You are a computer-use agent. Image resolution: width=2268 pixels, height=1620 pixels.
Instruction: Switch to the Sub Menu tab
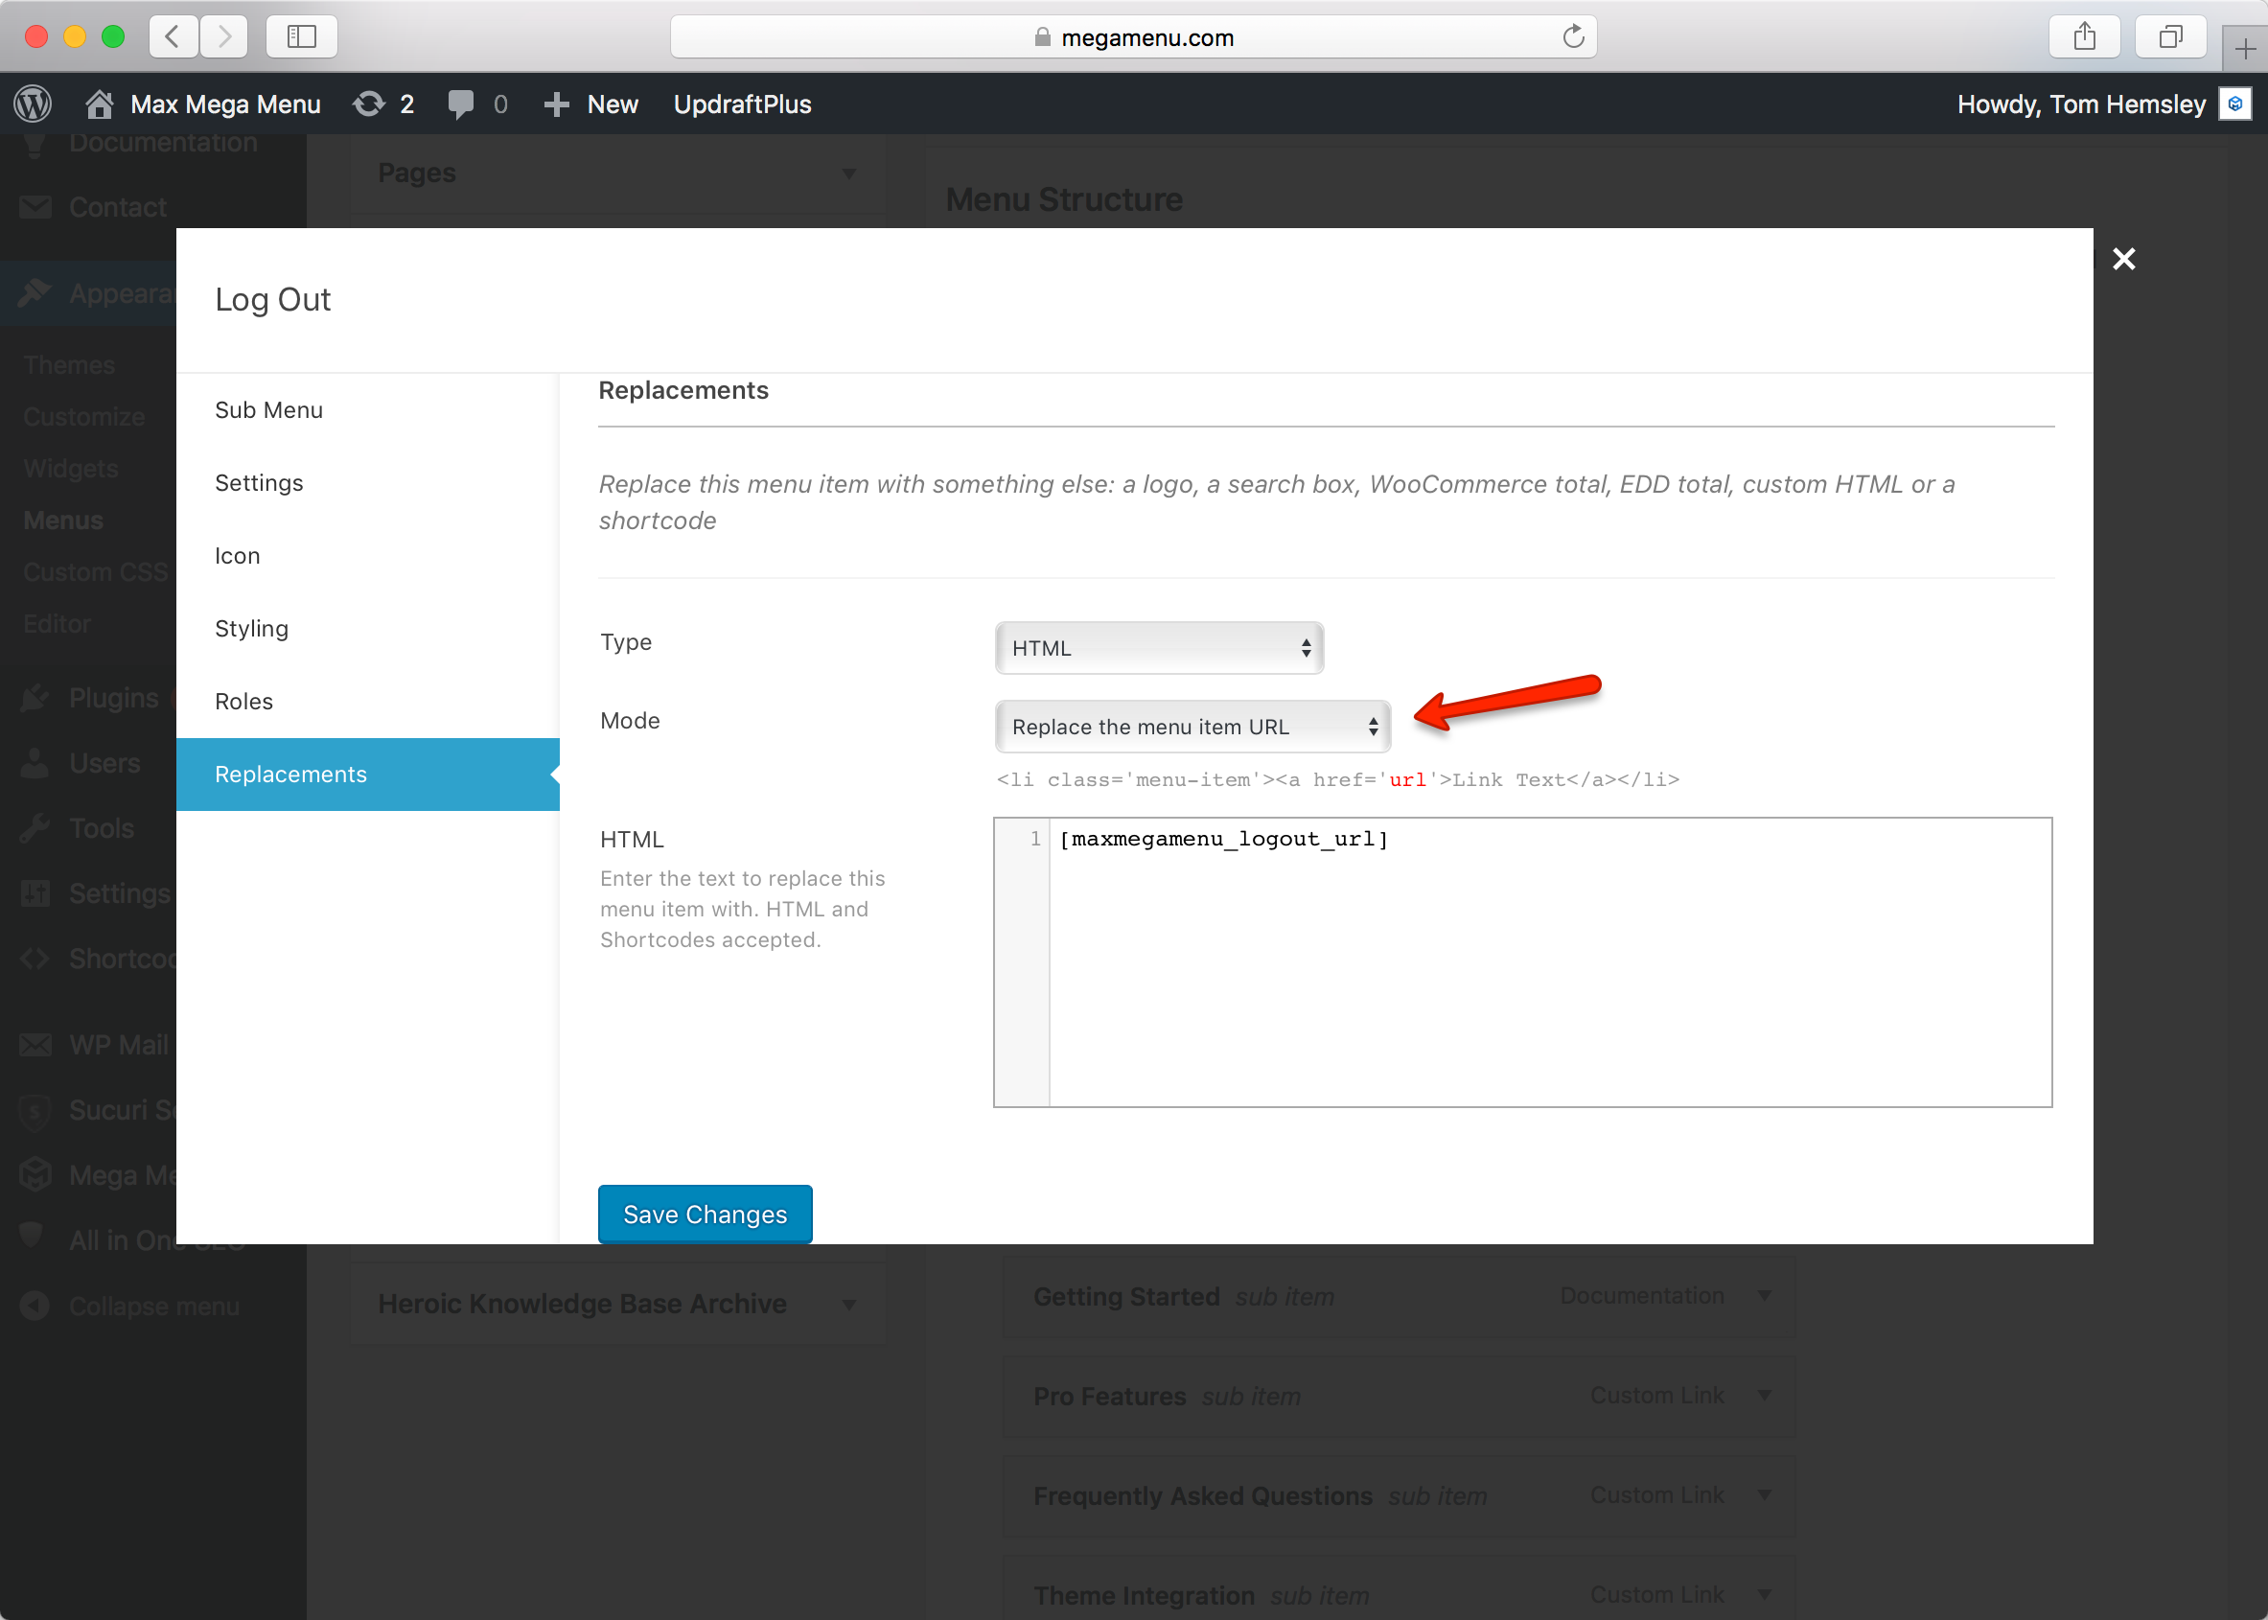point(268,410)
